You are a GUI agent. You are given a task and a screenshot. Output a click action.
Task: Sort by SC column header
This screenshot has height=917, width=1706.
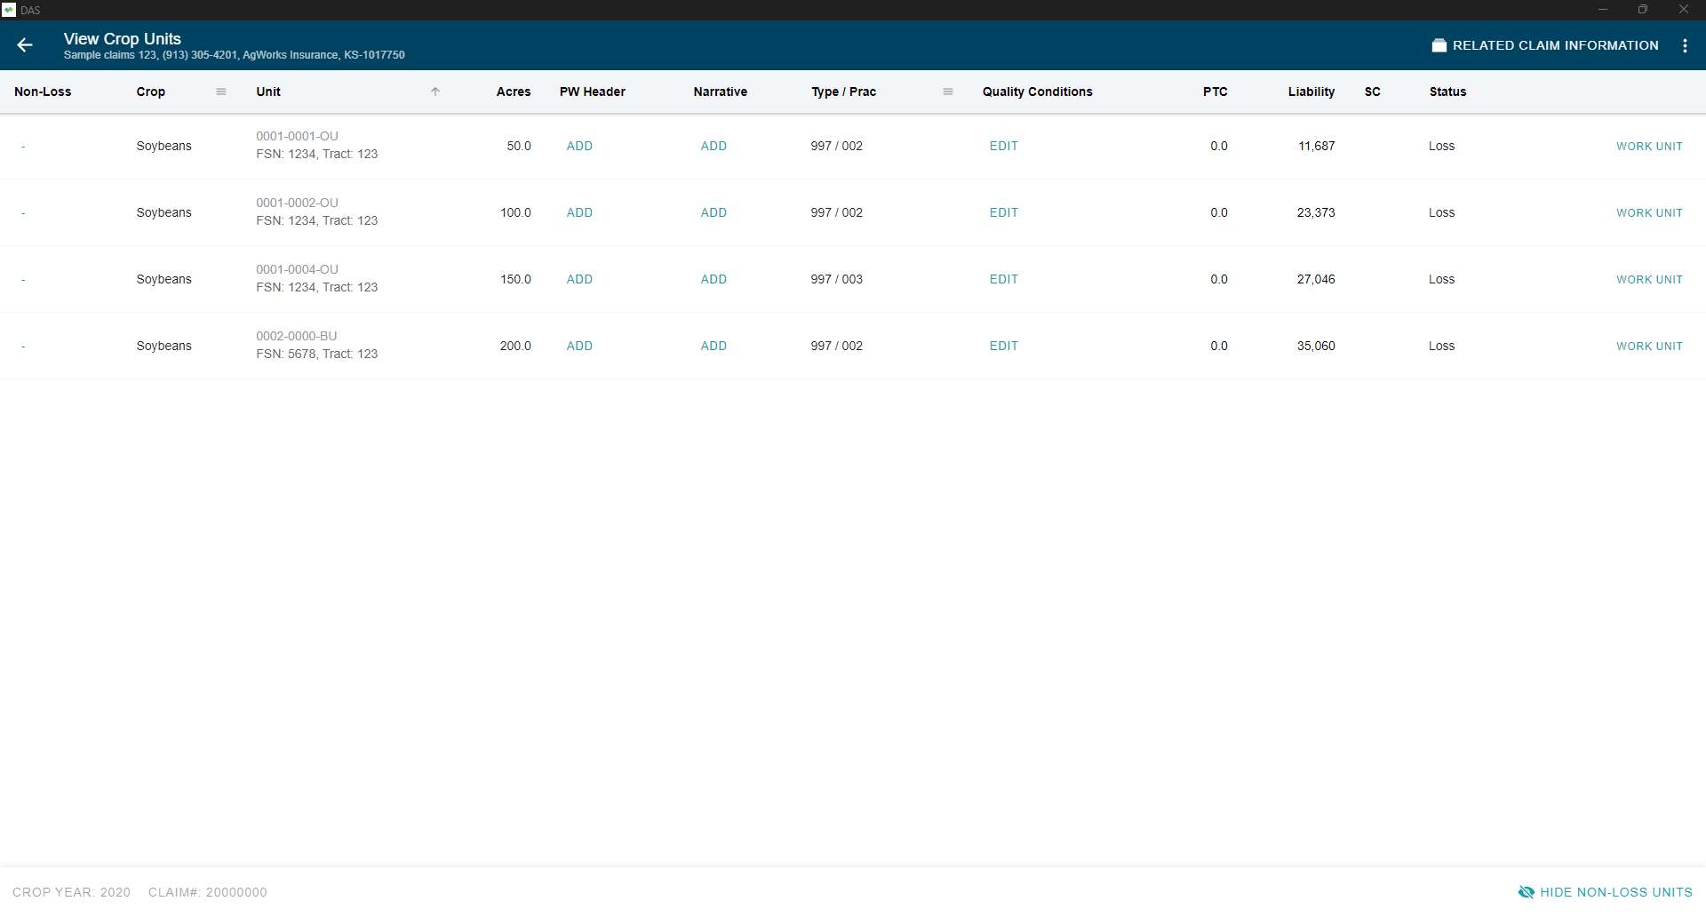[1373, 92]
